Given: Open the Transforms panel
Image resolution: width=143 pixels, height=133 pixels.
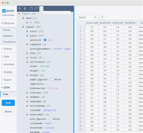Looking at the screenshot, I should pyautogui.click(x=8, y=42).
